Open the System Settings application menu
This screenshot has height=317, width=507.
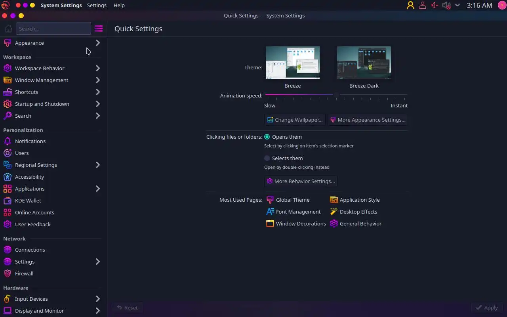tap(61, 5)
